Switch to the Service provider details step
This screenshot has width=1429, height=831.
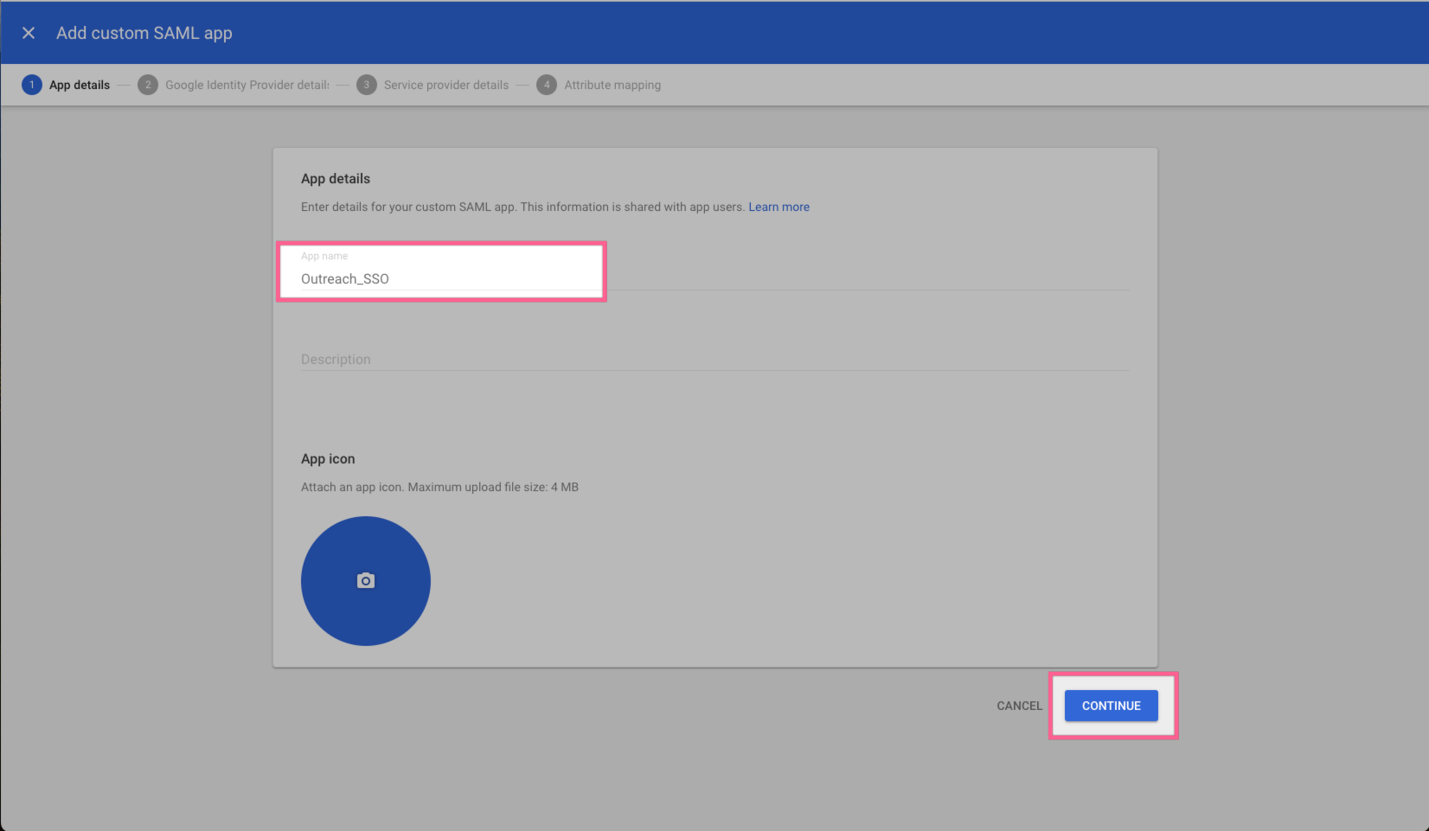(x=446, y=84)
